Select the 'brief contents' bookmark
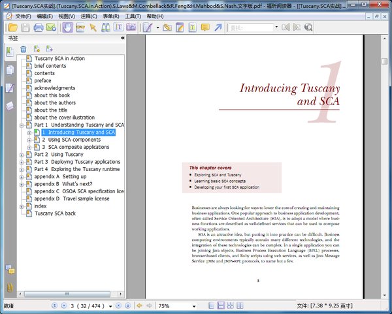The image size is (392, 314). (50, 66)
